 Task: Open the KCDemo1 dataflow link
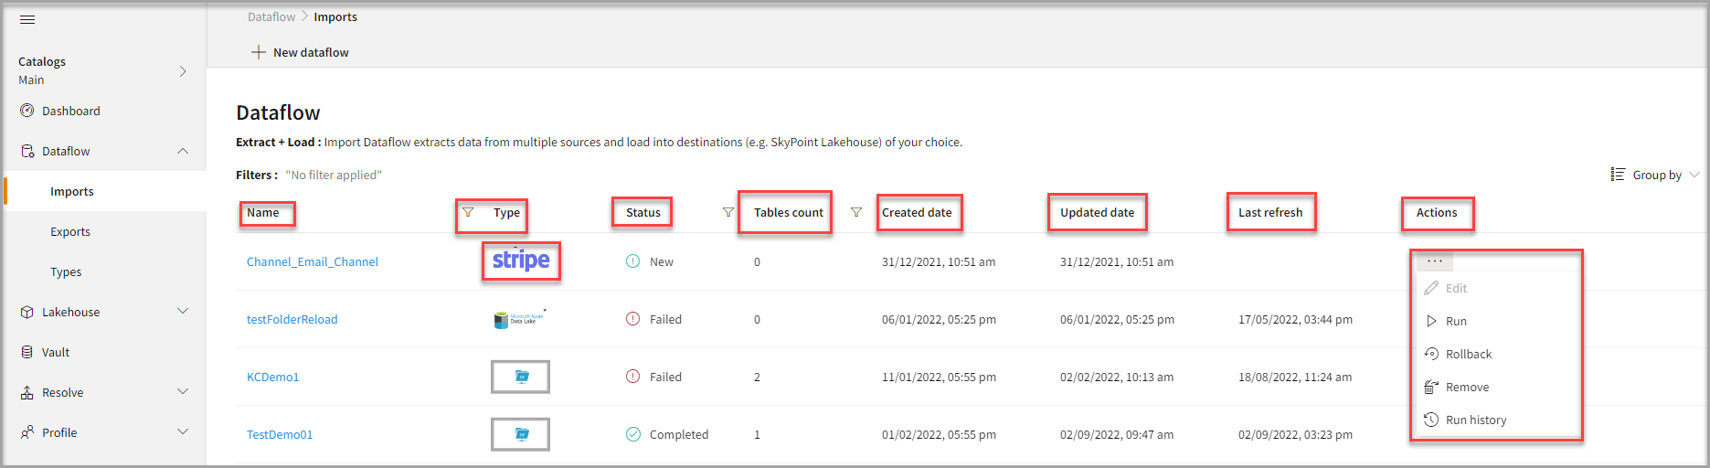(273, 377)
